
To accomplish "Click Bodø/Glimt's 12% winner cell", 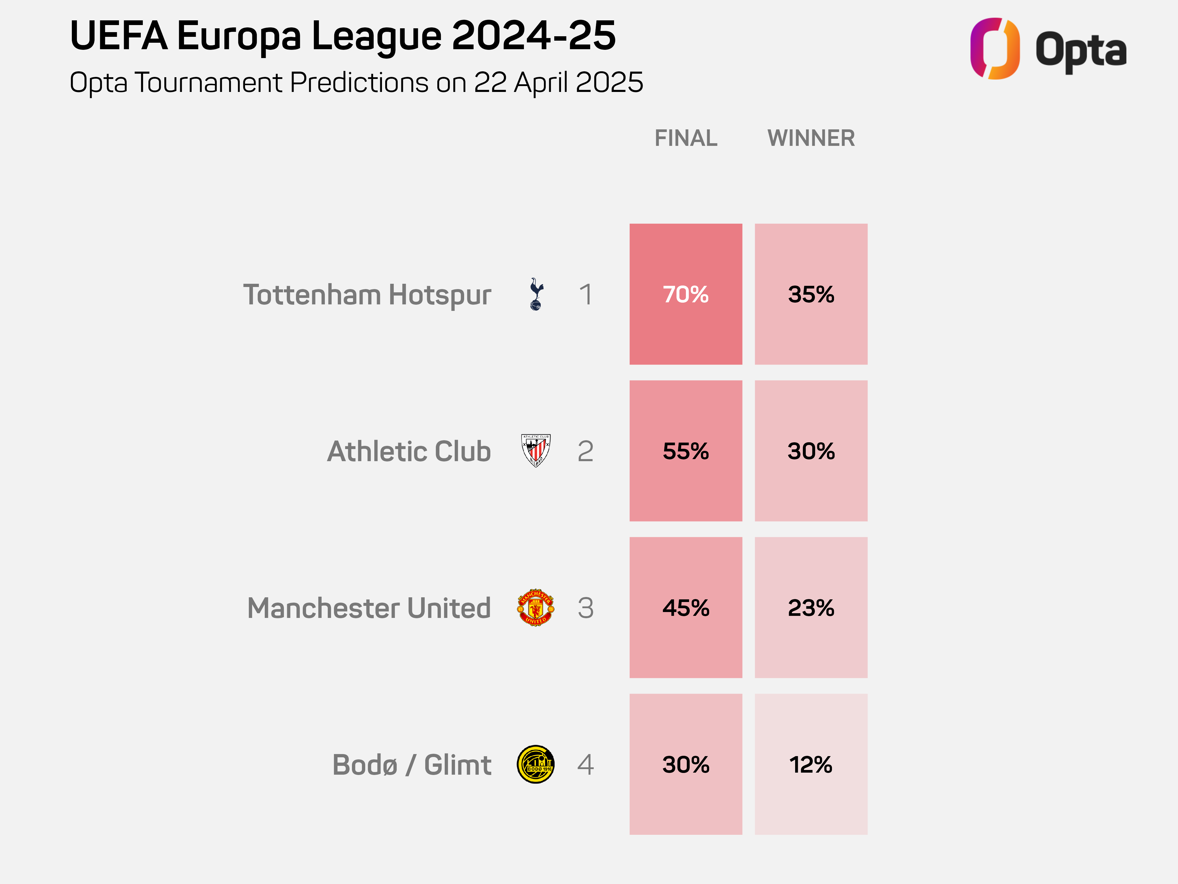I will (810, 764).
